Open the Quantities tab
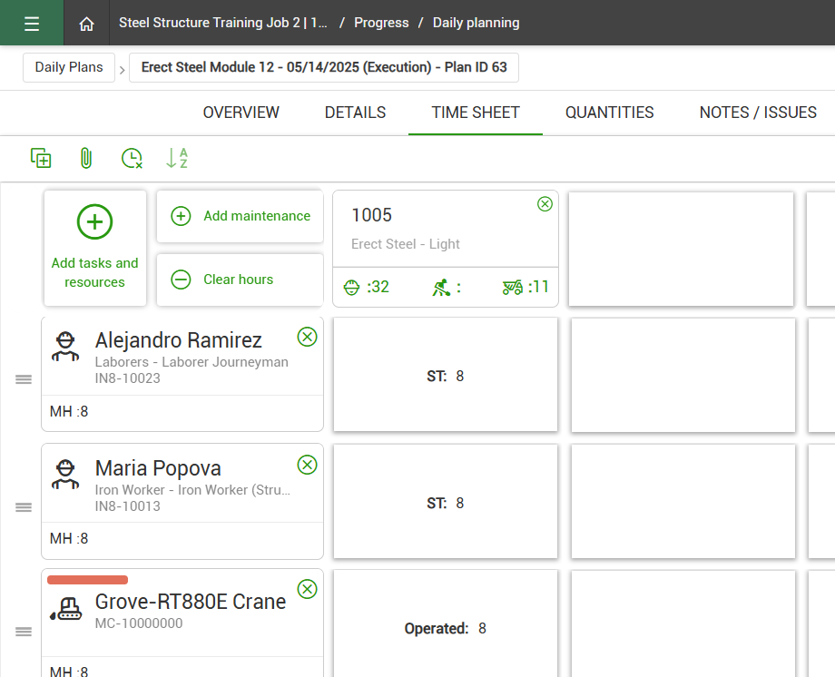Viewport: 835px width, 677px height. pos(609,113)
